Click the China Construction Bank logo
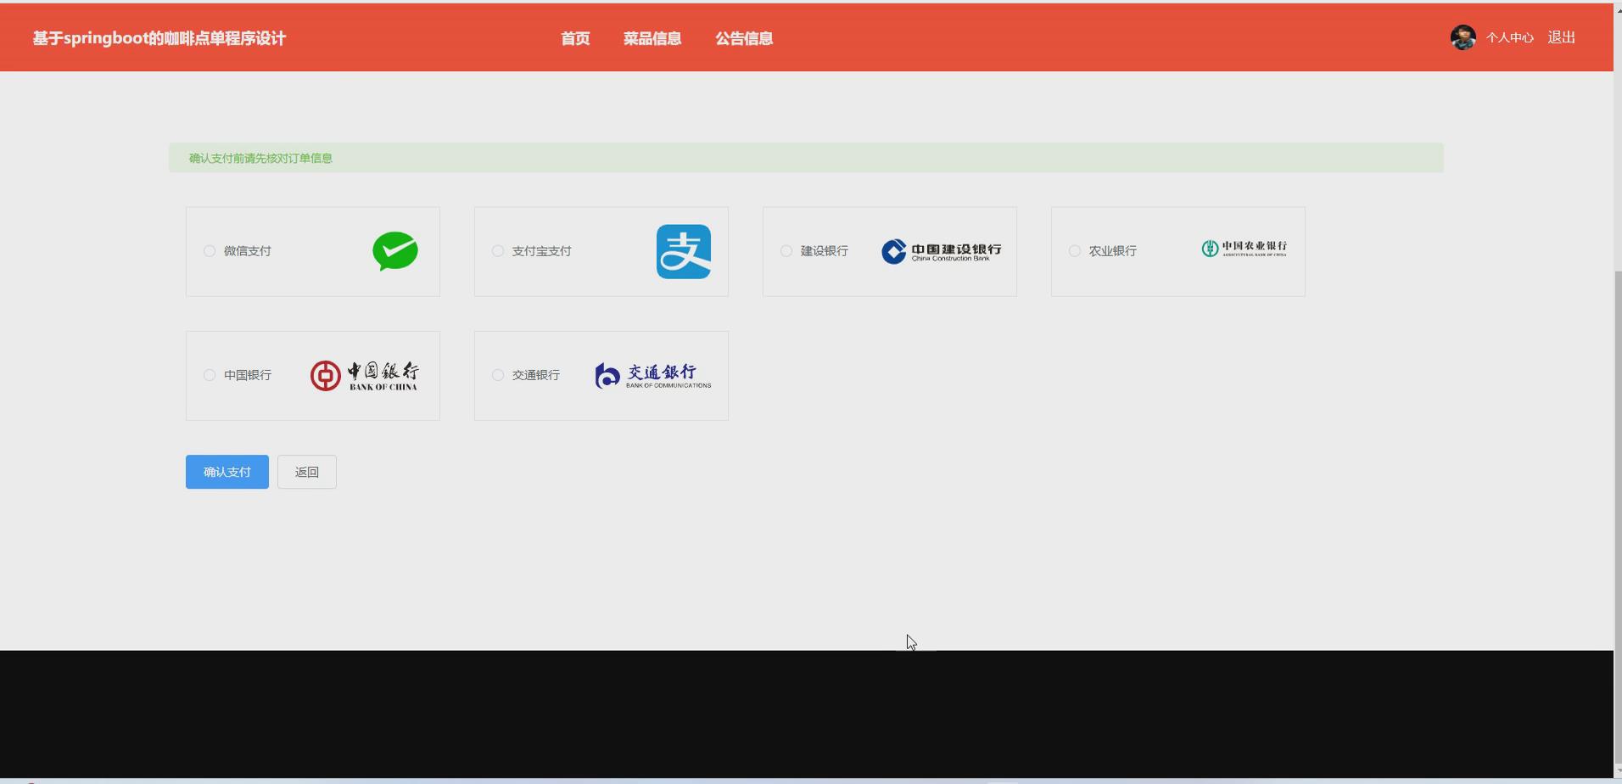 (x=942, y=251)
